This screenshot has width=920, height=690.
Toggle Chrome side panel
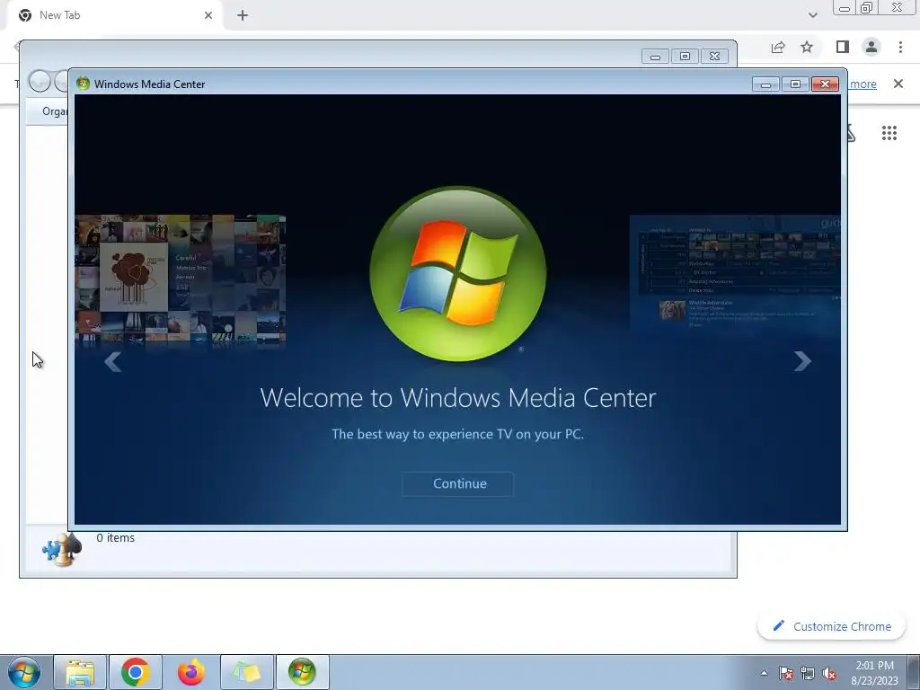(x=843, y=47)
